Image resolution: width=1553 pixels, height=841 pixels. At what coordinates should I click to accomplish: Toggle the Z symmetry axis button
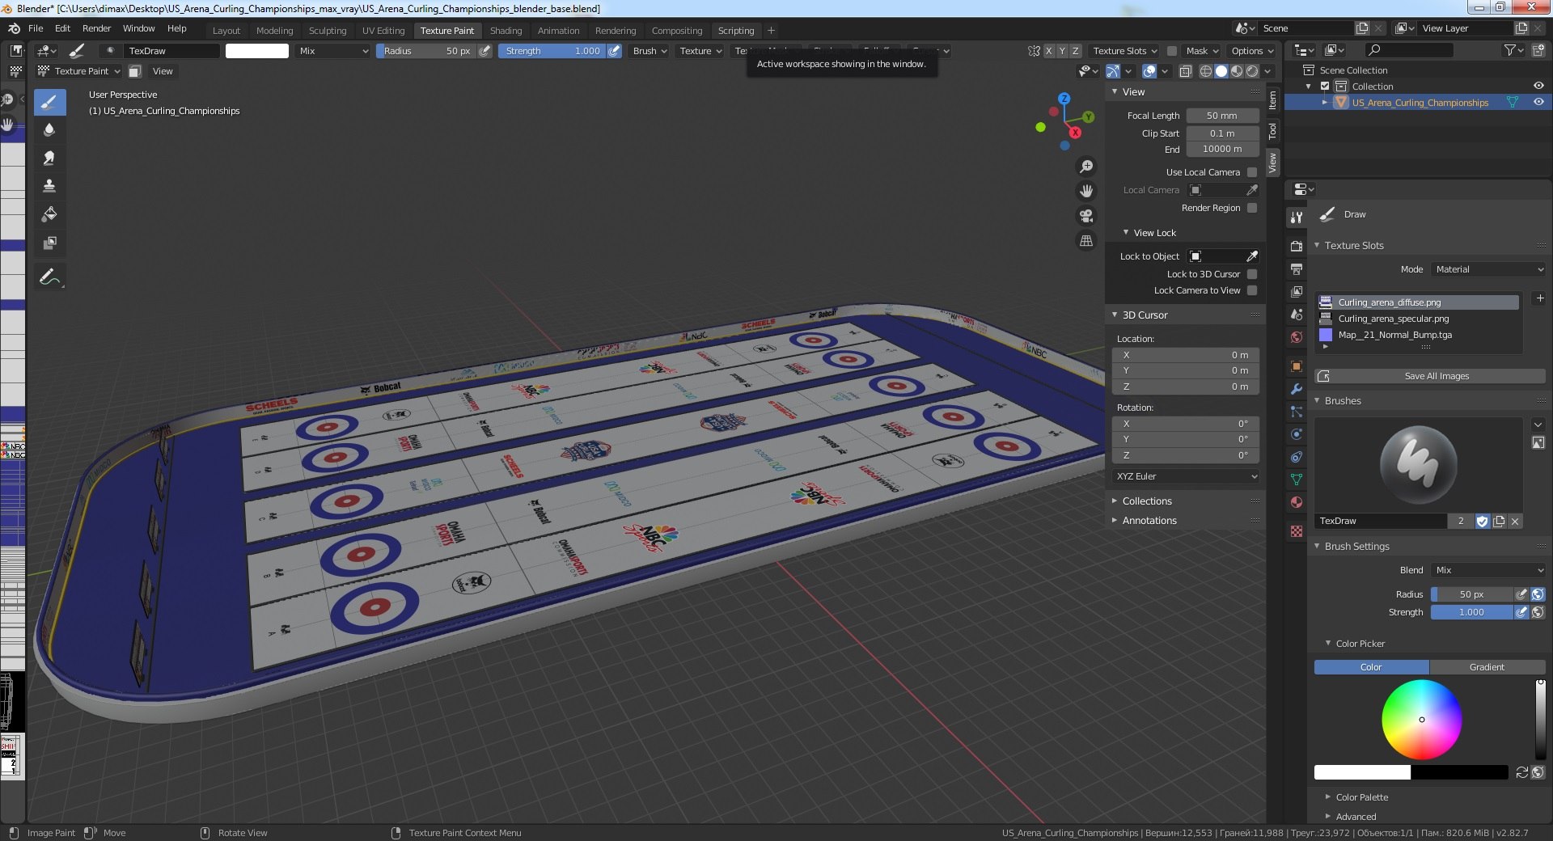[1075, 51]
